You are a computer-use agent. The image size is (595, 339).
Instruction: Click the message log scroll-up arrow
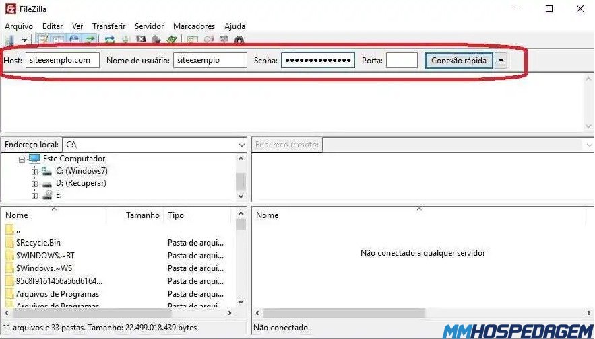[x=588, y=79]
